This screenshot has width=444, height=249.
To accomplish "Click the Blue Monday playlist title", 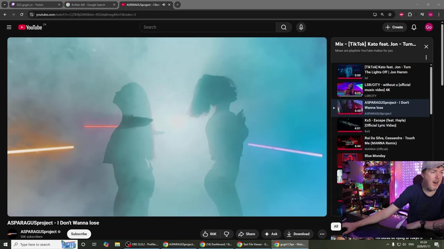I will click(375, 156).
